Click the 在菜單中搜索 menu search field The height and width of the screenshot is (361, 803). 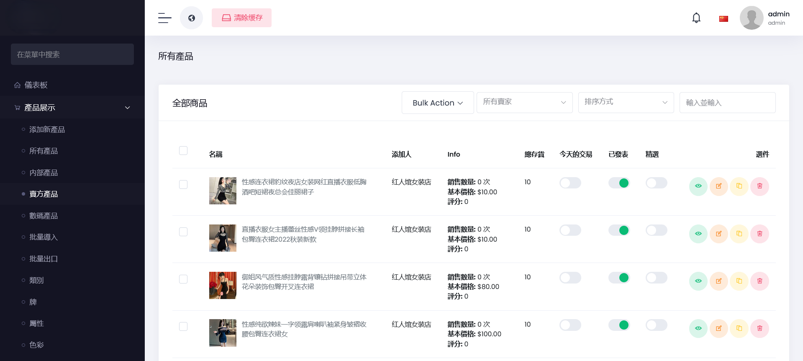(72, 54)
